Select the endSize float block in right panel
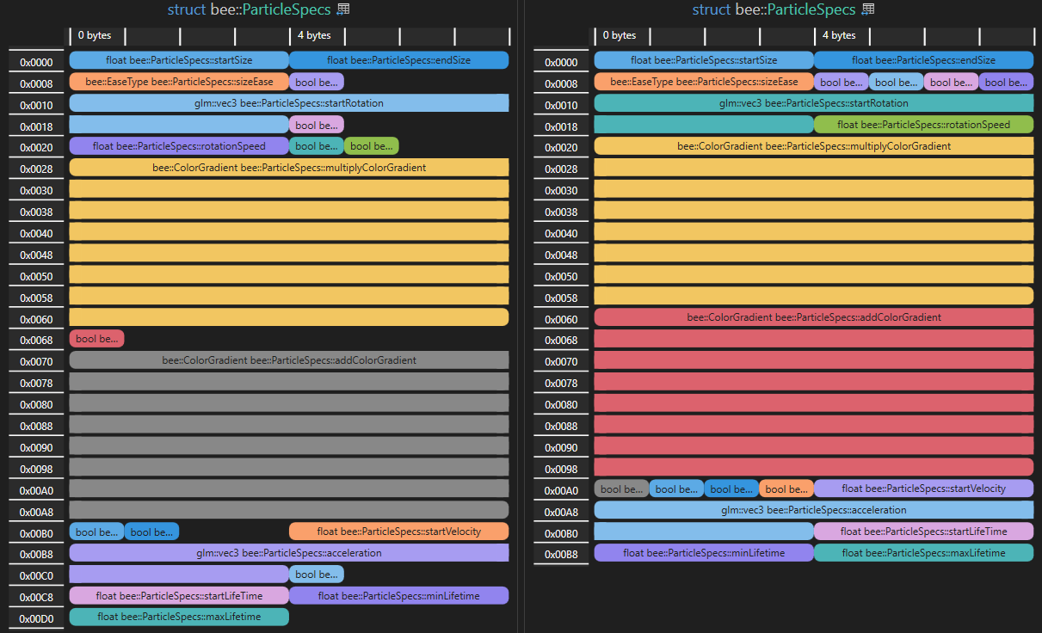Image resolution: width=1042 pixels, height=633 pixels. (923, 60)
